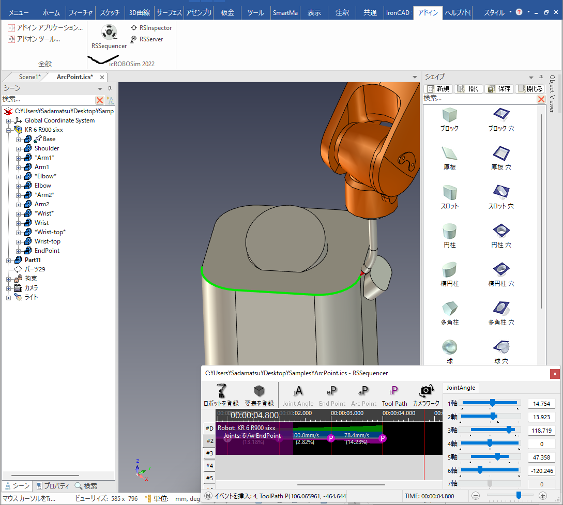Open the camera work tool
This screenshot has height=505, width=563.
[x=426, y=395]
